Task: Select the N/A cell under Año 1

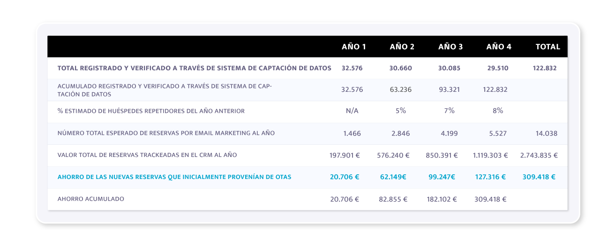Action: (352, 111)
